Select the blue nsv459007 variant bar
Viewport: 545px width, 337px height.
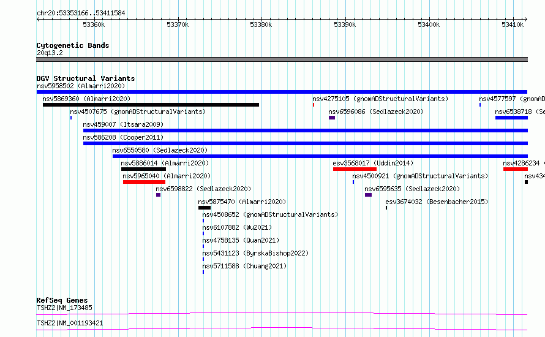306,131
